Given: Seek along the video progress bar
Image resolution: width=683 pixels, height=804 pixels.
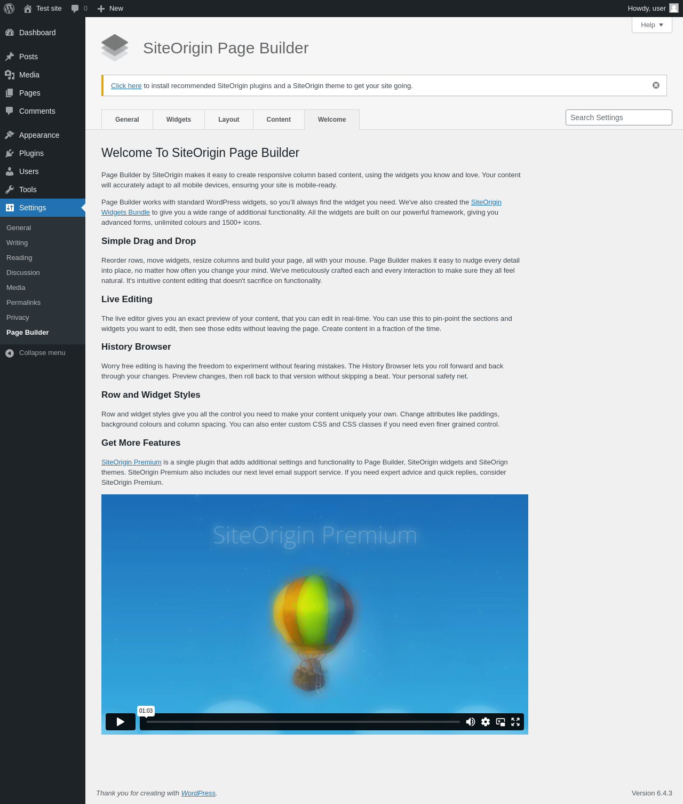Looking at the screenshot, I should pos(303,722).
